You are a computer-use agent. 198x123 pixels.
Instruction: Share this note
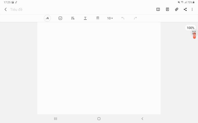(x=185, y=9)
